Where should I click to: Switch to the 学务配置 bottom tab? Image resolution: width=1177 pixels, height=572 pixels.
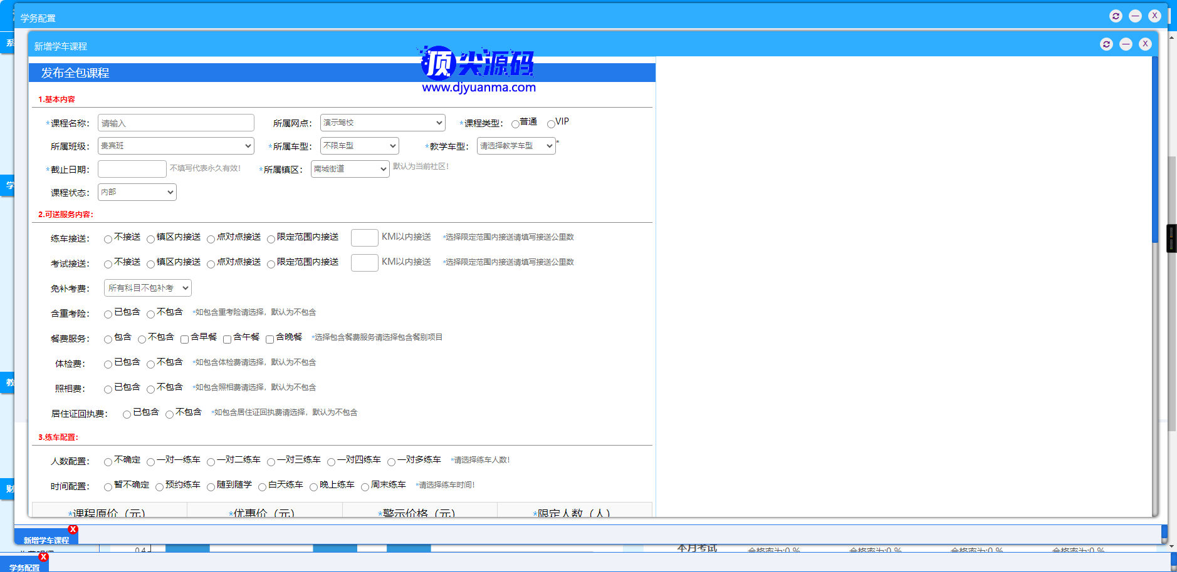24,567
